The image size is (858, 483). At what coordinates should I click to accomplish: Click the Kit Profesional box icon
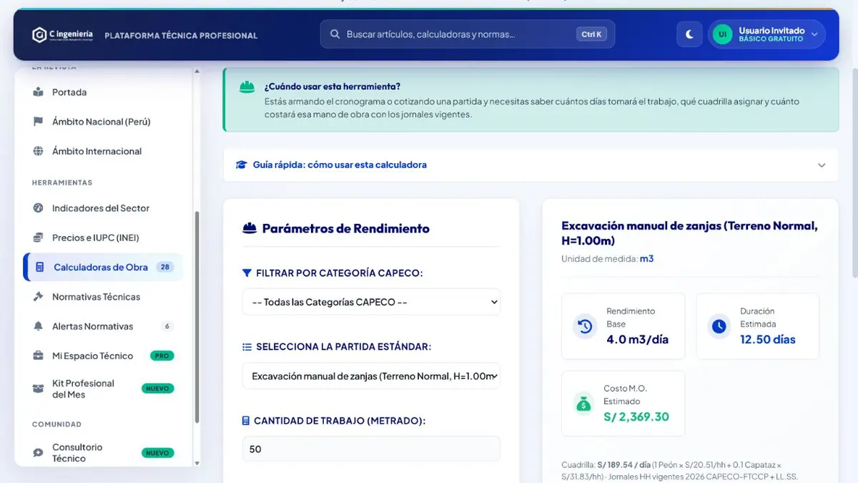[x=39, y=389]
